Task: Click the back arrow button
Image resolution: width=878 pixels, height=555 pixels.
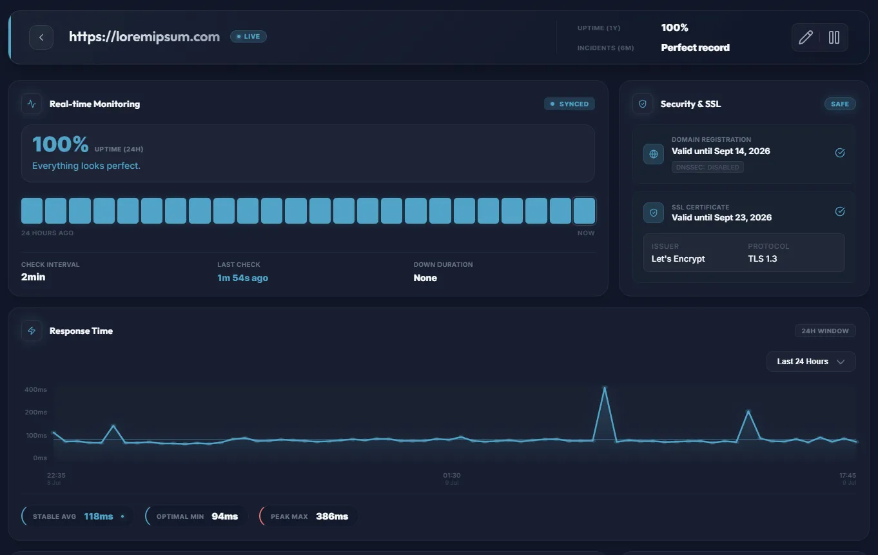Action: (x=41, y=37)
